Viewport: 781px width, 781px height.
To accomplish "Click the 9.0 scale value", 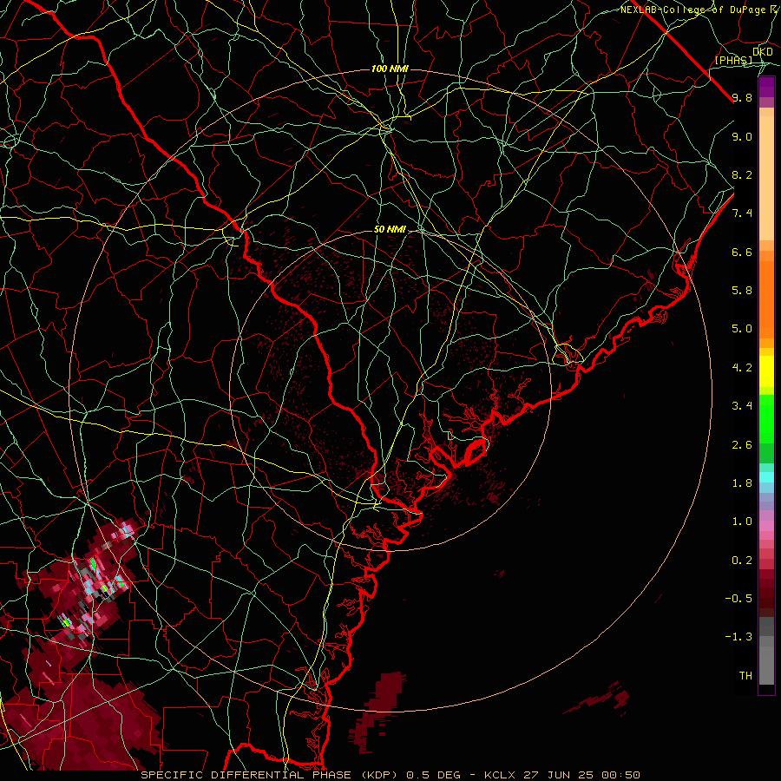I will 742,136.
